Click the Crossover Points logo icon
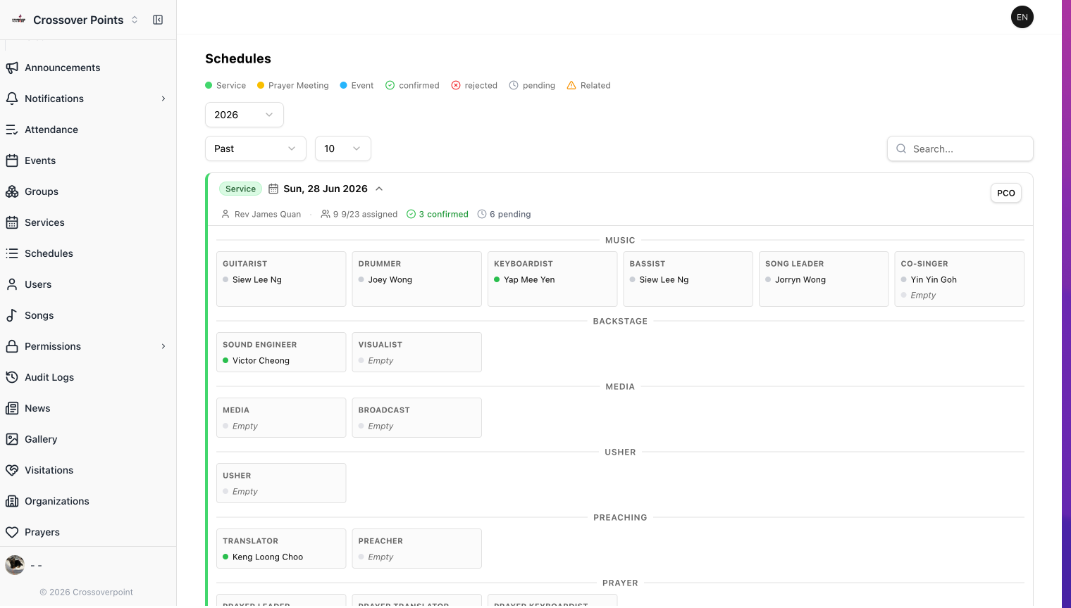This screenshot has height=608, width=1071. (x=19, y=20)
